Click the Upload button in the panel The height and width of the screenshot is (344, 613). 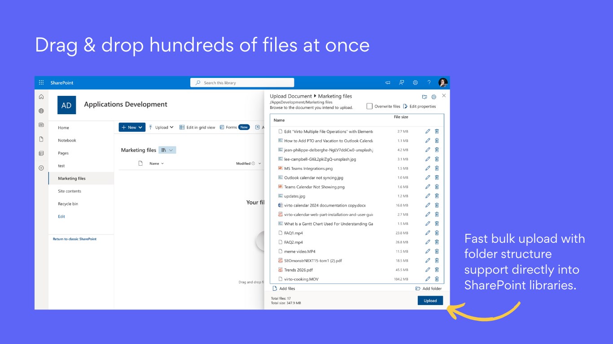coord(430,301)
